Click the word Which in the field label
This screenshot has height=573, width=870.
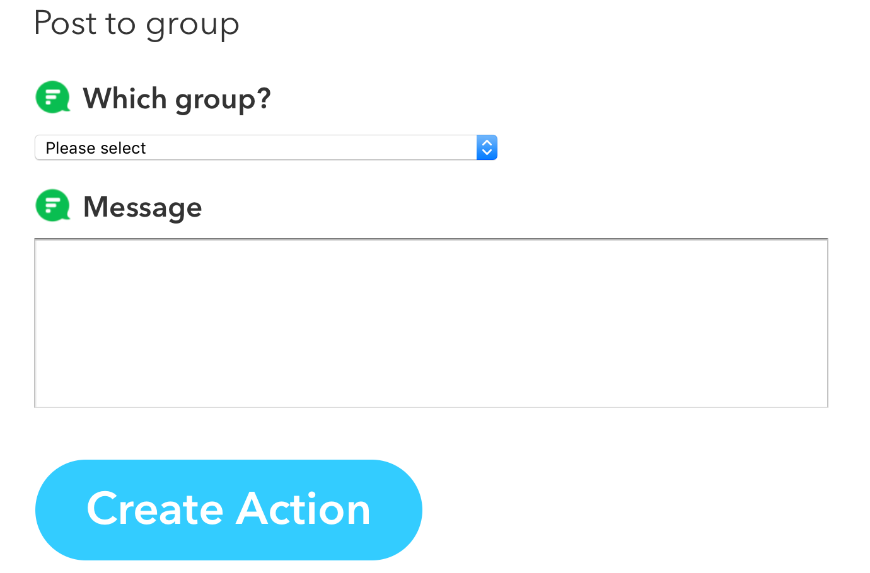(125, 99)
